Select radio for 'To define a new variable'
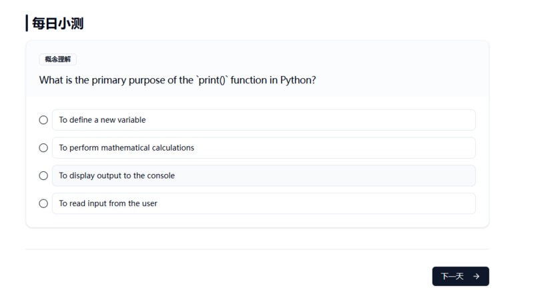This screenshot has width=538, height=302. click(x=43, y=120)
